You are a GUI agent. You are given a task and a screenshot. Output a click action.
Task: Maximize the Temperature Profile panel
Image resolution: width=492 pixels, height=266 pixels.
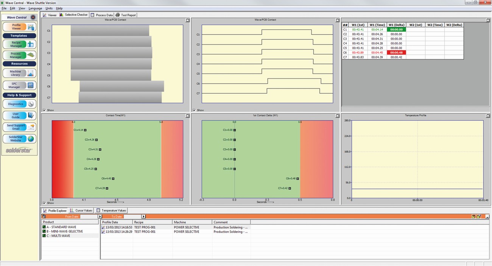(x=488, y=116)
